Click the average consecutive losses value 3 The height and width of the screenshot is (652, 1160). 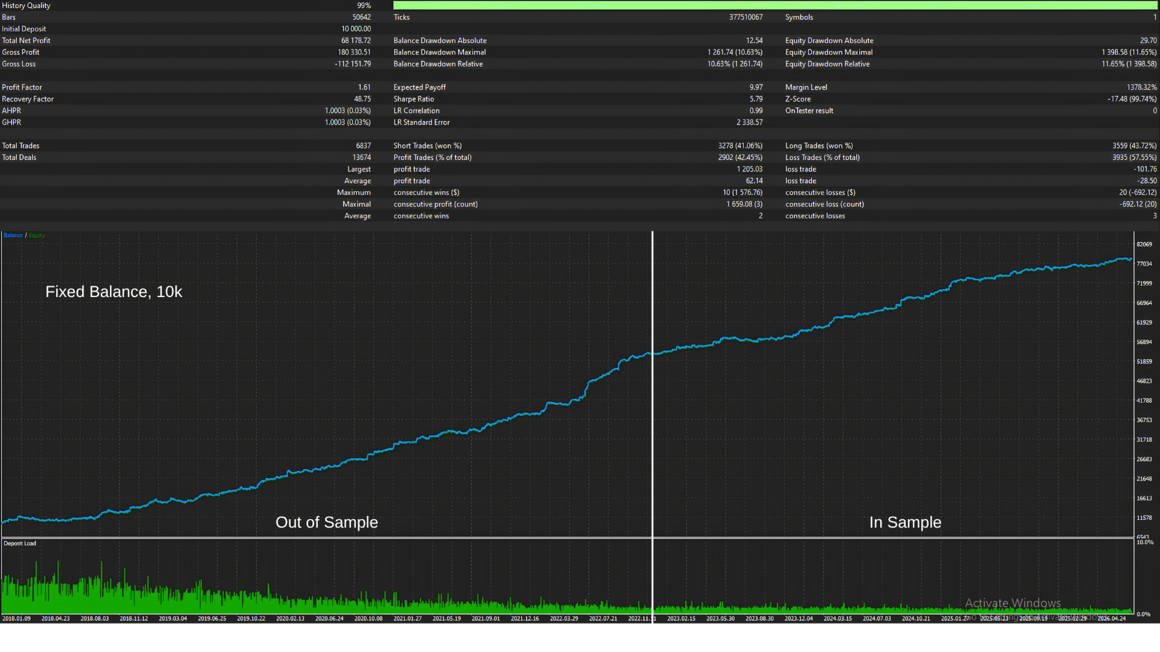click(1155, 216)
